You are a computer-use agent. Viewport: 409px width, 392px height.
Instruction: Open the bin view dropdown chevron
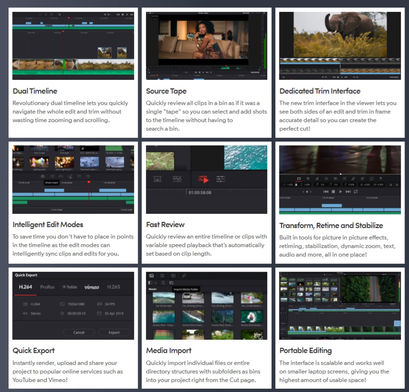[155, 283]
